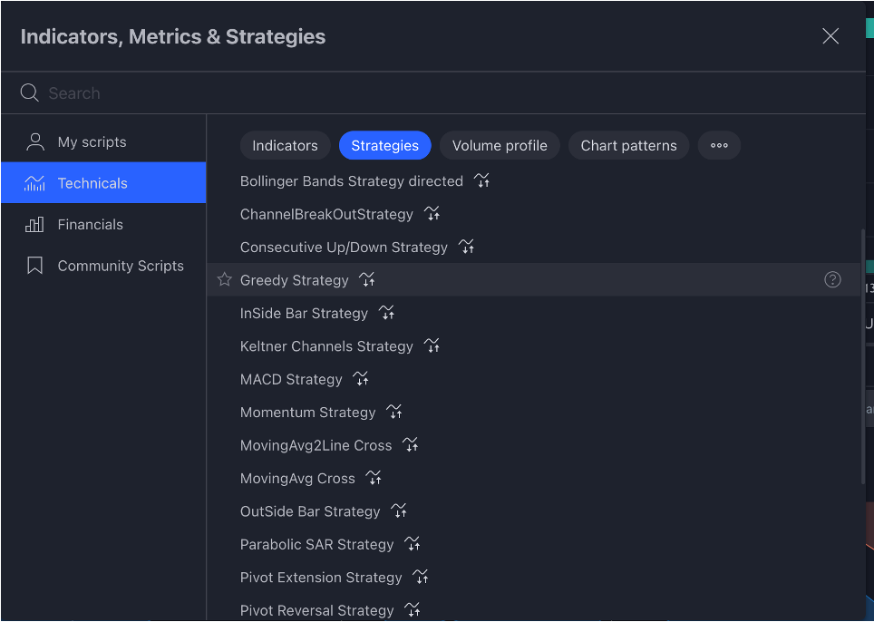
Task: Click the Technicals chart icon
Action: coord(34,183)
